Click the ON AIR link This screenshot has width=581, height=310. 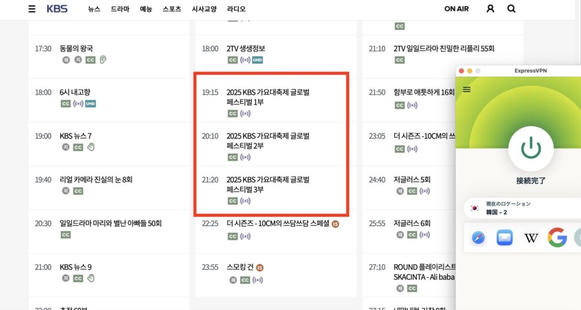(456, 9)
